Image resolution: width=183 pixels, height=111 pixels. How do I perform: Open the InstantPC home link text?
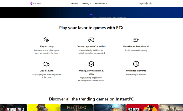pyautogui.click(x=37, y=3)
